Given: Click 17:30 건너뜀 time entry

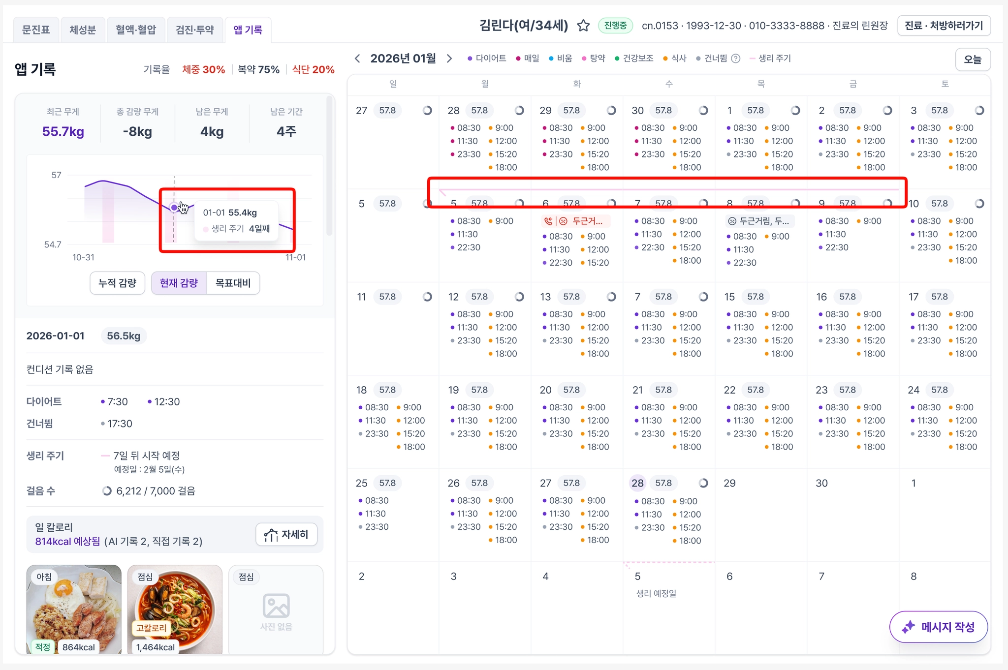Looking at the screenshot, I should (x=117, y=424).
